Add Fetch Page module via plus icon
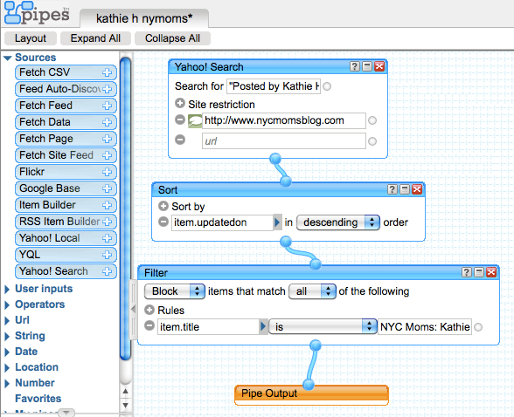 107,139
